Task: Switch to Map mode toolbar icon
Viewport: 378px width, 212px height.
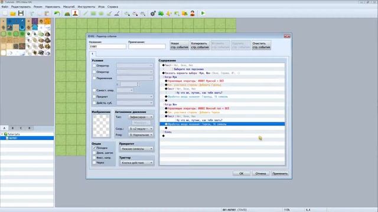Action: pyautogui.click(x=67, y=14)
